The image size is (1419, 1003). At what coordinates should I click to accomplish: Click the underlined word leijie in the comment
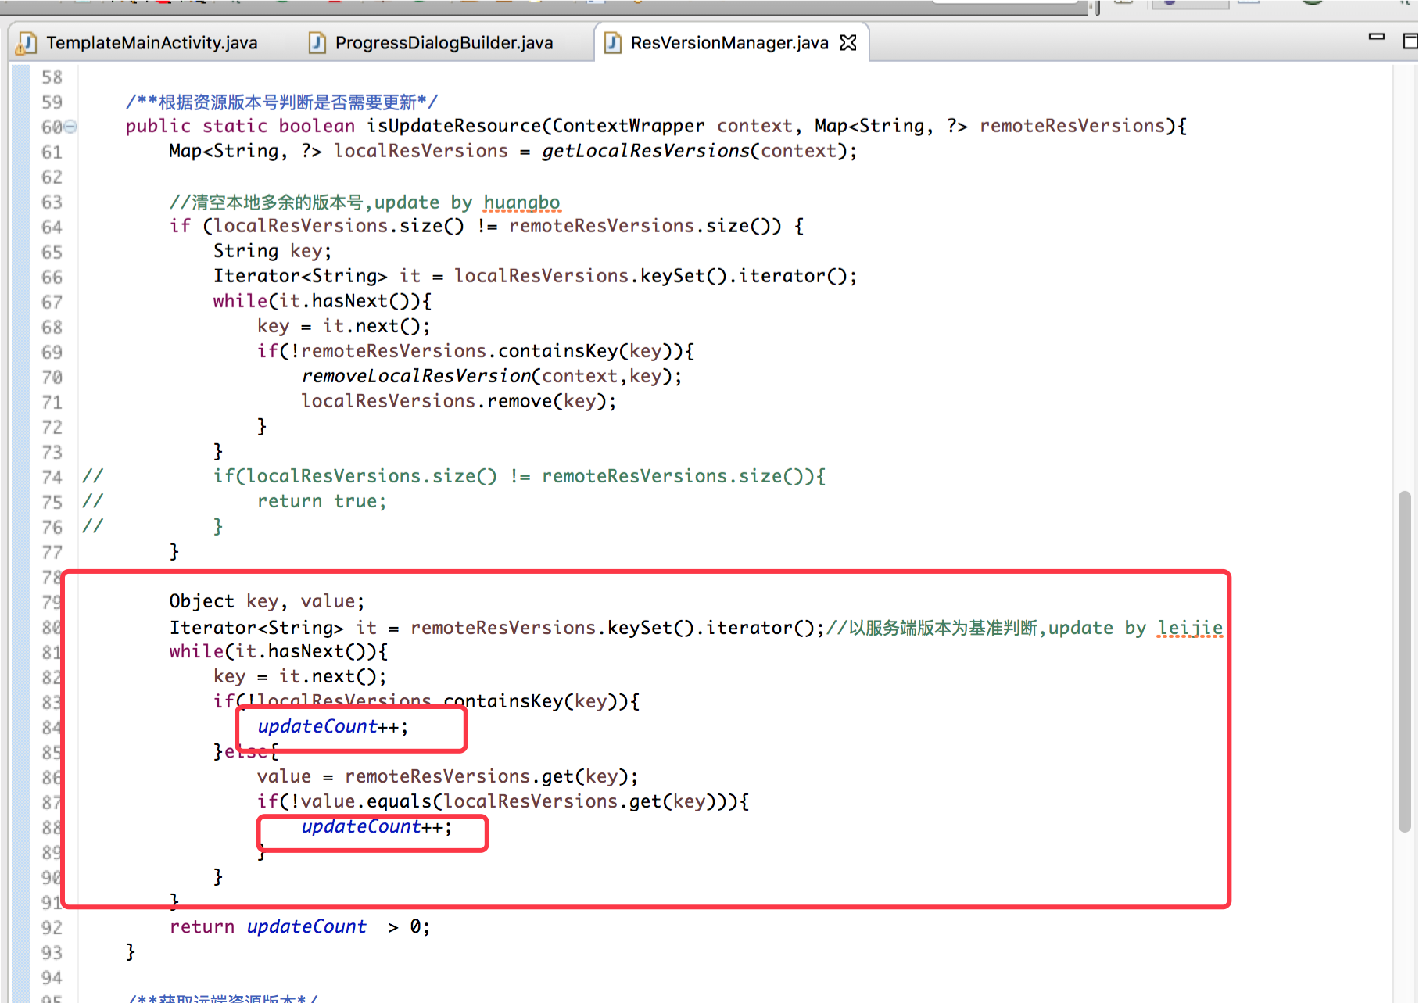coord(1189,628)
